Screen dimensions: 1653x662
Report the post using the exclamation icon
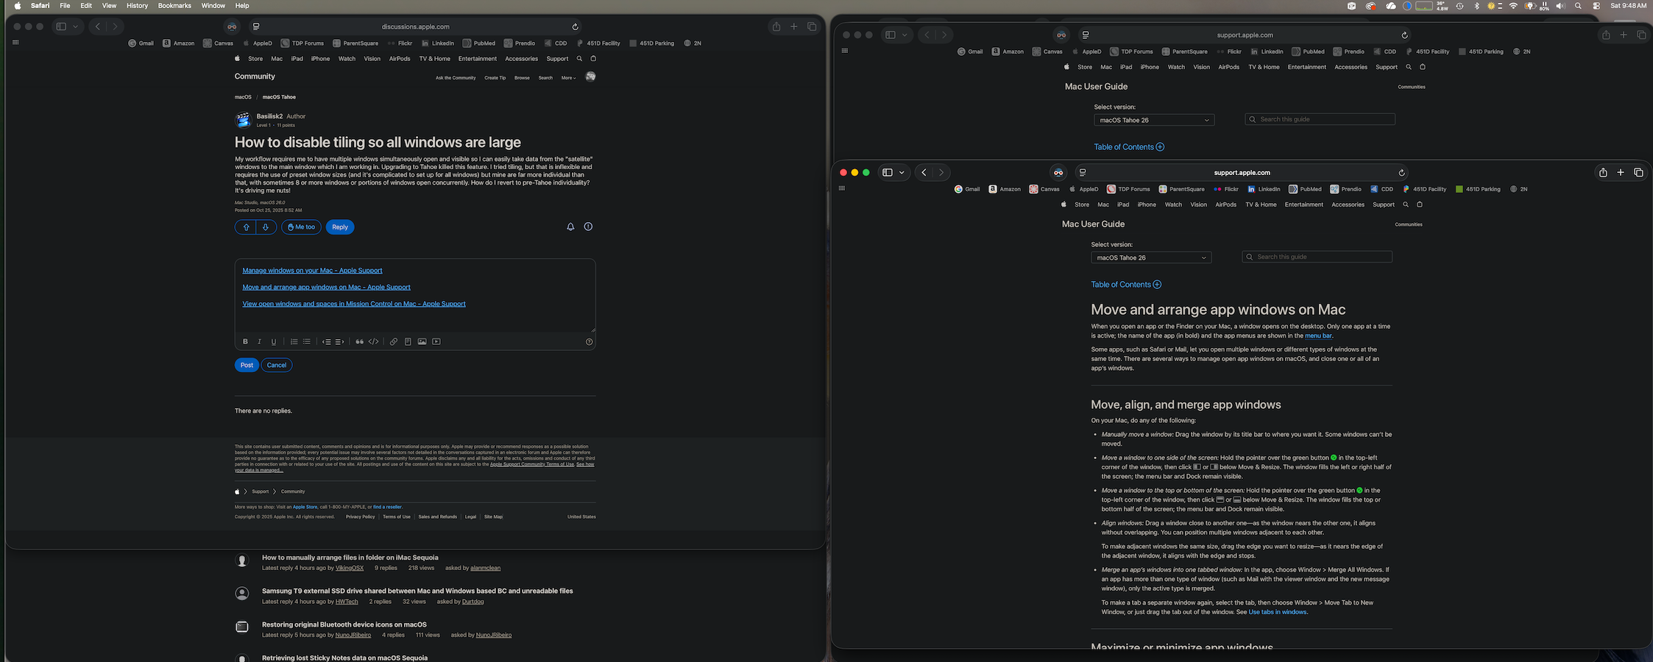tap(588, 227)
